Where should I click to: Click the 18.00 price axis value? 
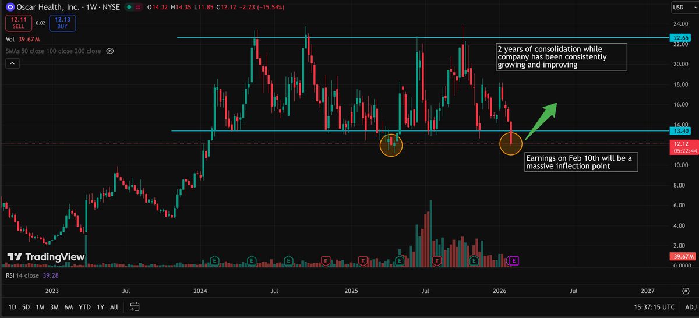(x=682, y=84)
